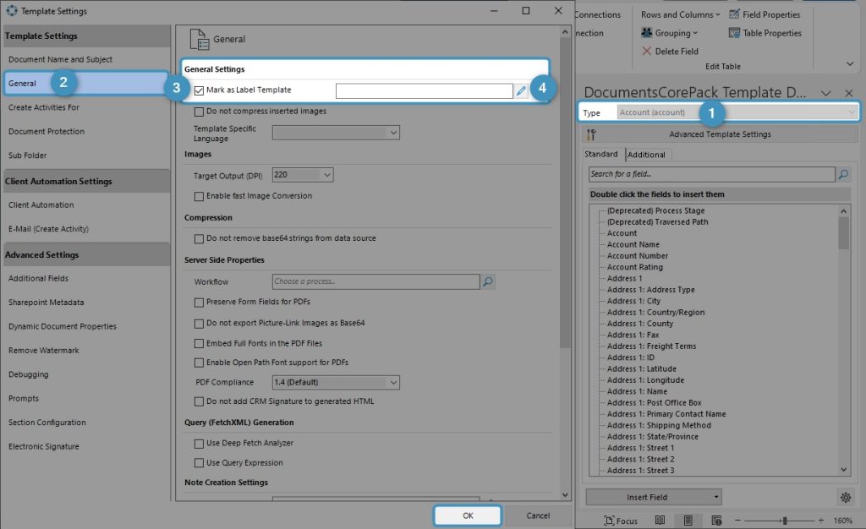Adjust the zoom slider handle
The image size is (866, 529).
784,521
